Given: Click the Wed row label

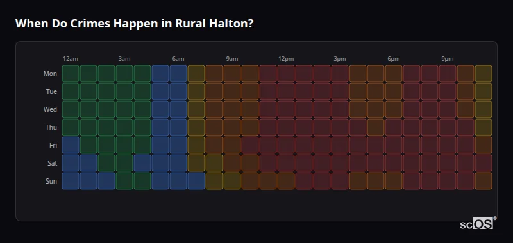Looking at the screenshot, I should 50,109.
